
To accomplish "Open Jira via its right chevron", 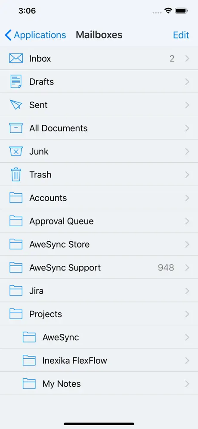I will [187, 291].
